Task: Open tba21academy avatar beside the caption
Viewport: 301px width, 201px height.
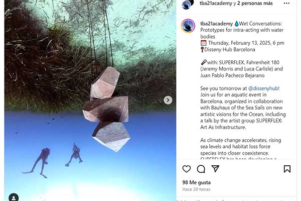Action: click(x=188, y=26)
